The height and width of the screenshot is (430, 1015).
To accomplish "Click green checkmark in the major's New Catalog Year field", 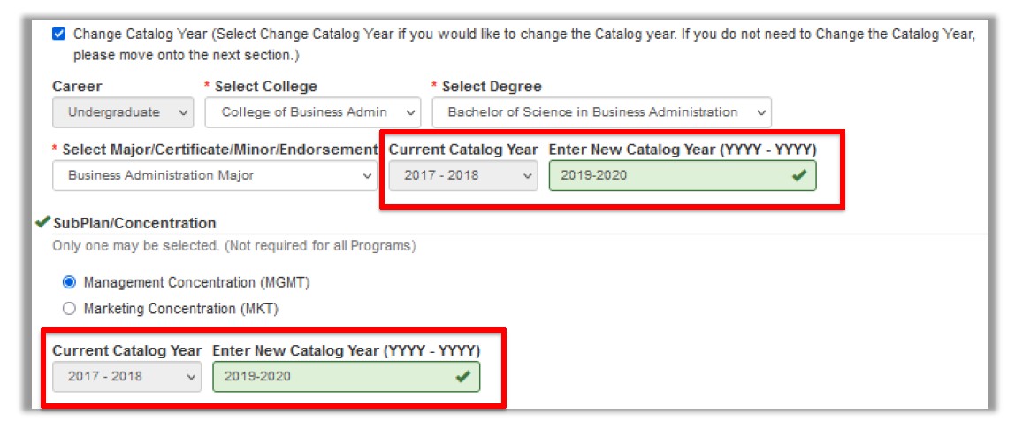I will [x=799, y=175].
